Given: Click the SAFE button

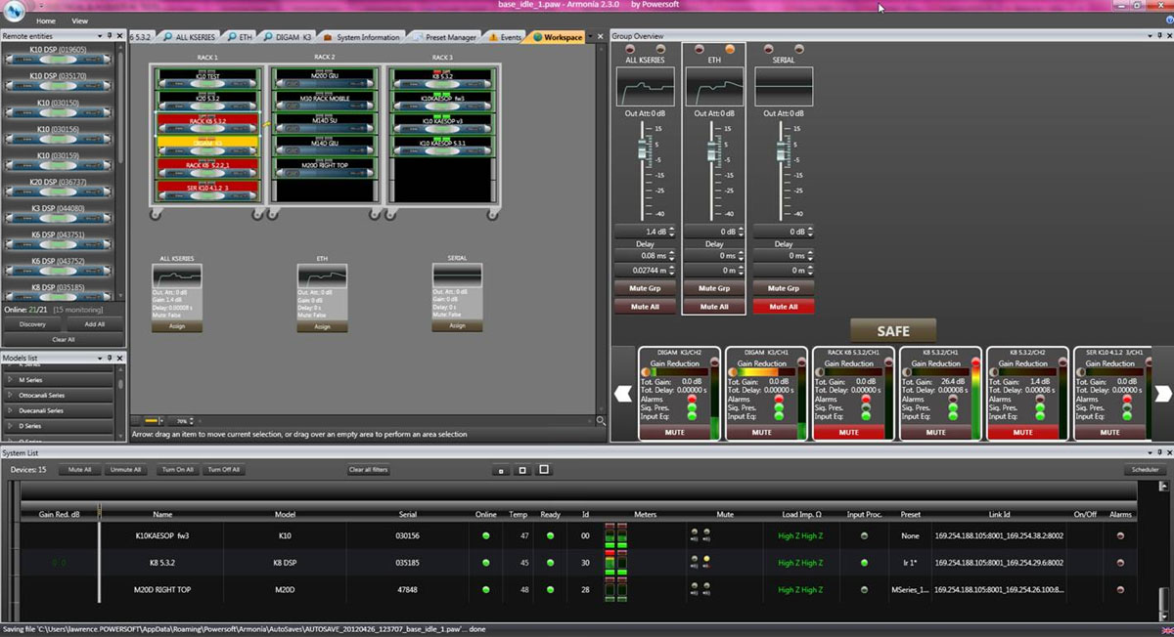Looking at the screenshot, I should (892, 330).
